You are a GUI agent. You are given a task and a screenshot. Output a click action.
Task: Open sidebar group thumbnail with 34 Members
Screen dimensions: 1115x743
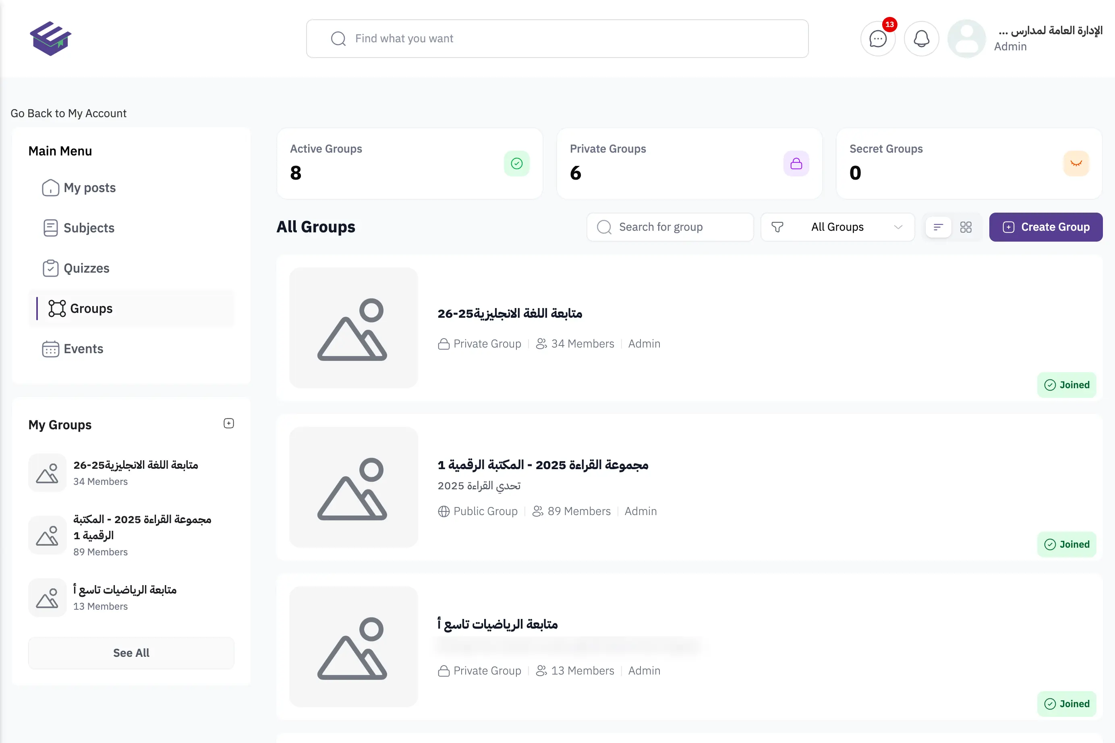click(48, 473)
